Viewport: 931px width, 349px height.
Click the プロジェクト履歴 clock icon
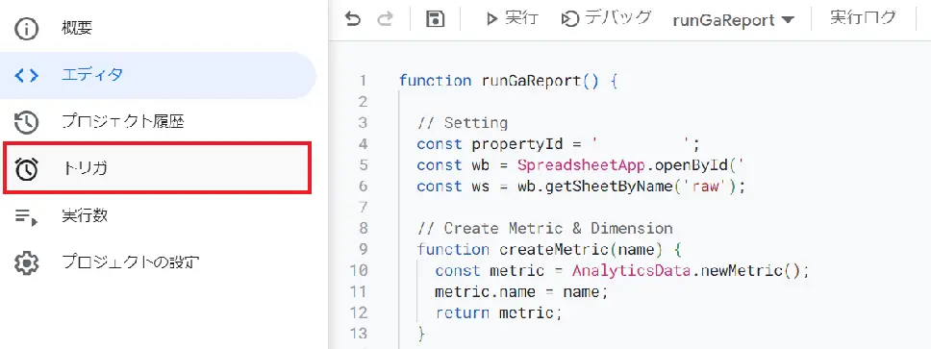(x=26, y=122)
